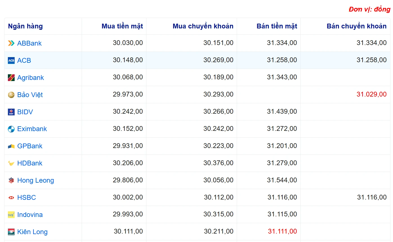
Task: Click the Hong Leong logo icon
Action: pos(11,181)
